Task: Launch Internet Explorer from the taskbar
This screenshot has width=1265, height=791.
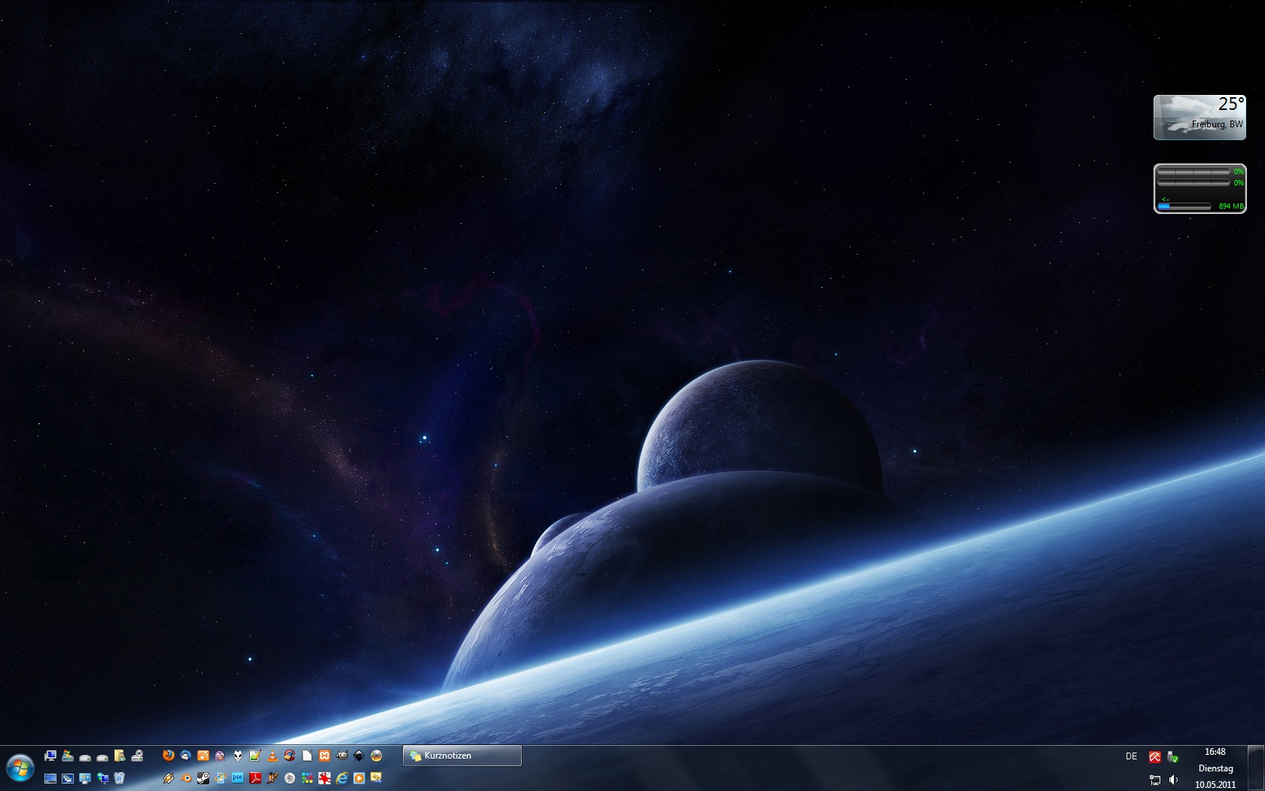Action: pyautogui.click(x=342, y=778)
